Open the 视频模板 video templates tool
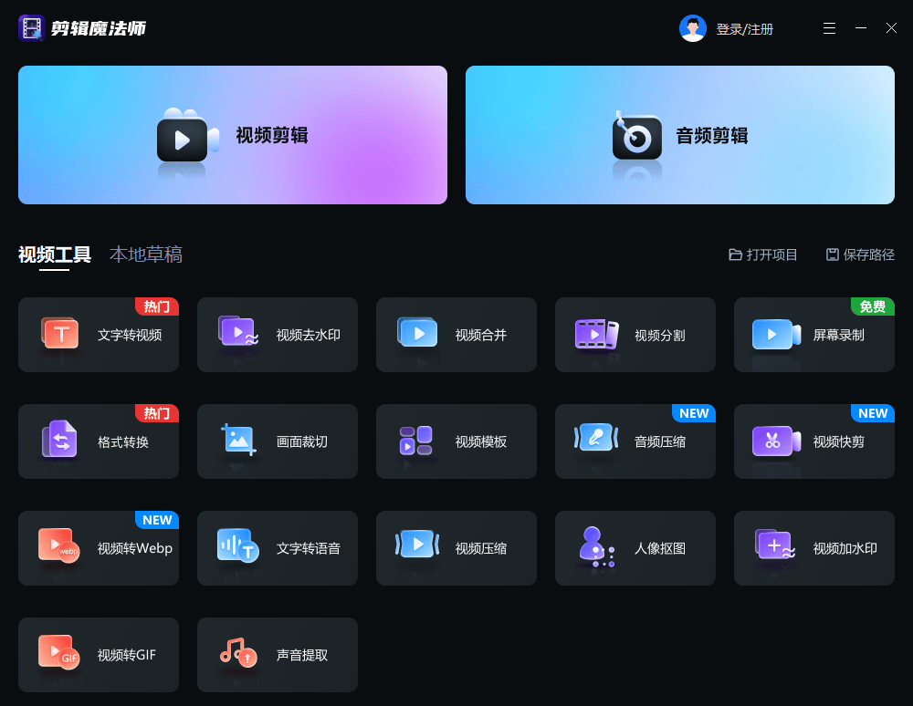This screenshot has width=913, height=706. 456,441
